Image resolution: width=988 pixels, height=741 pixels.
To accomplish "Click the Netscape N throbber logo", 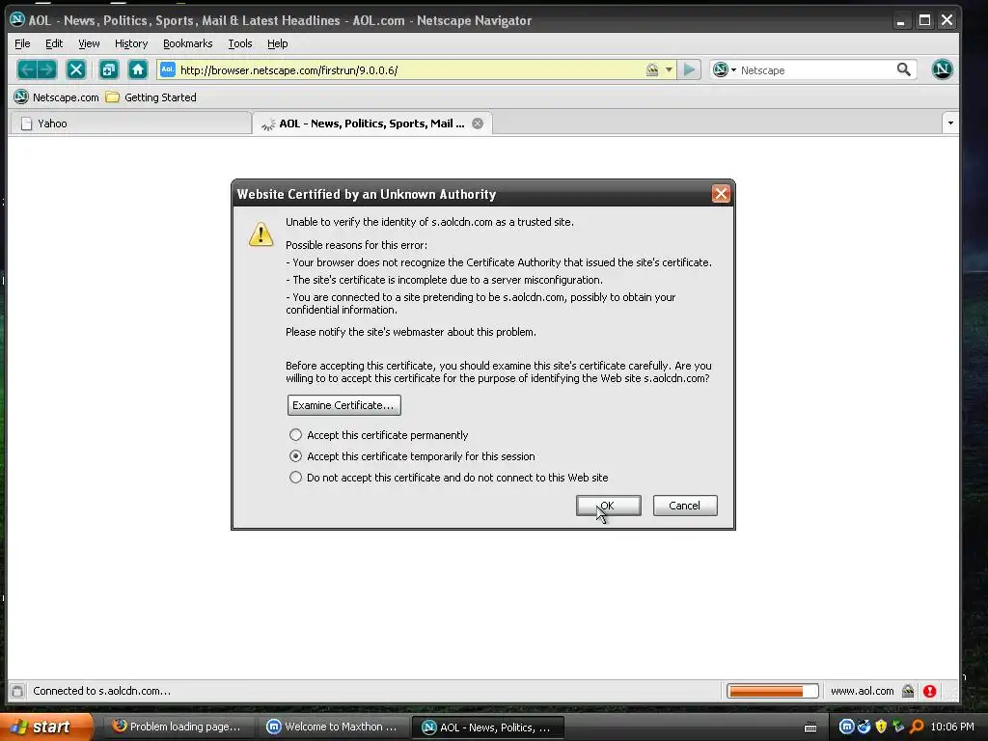I will click(942, 69).
